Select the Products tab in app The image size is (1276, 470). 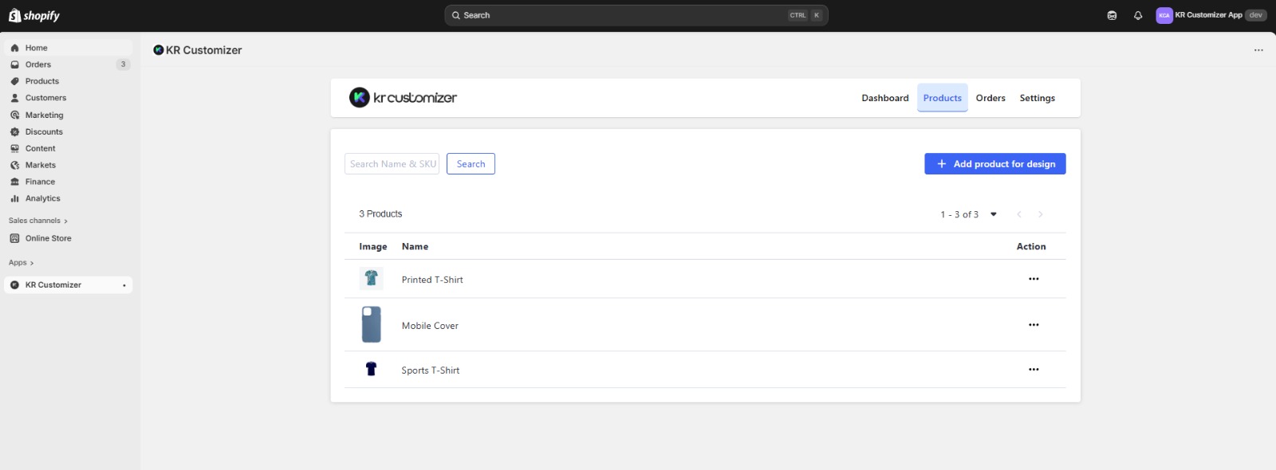pos(943,98)
